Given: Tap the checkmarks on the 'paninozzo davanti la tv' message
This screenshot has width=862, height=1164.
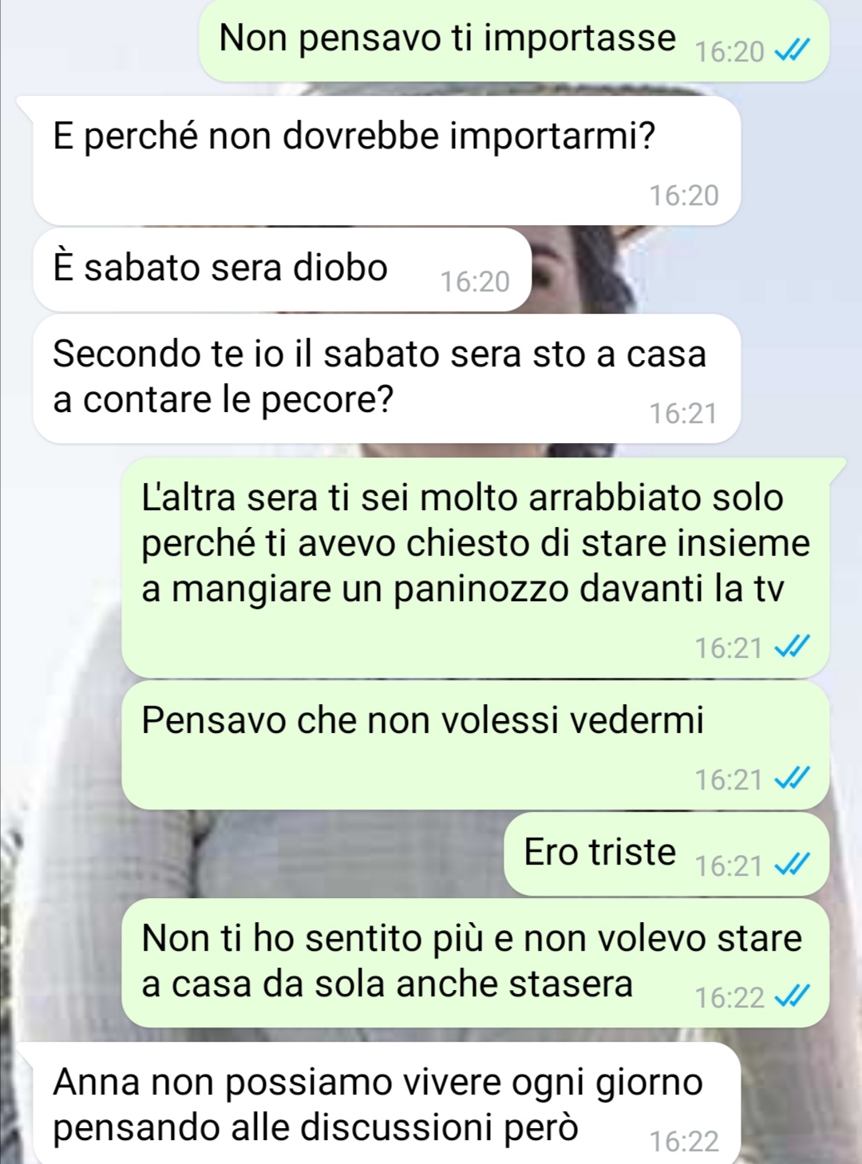Looking at the screenshot, I should pos(793,647).
